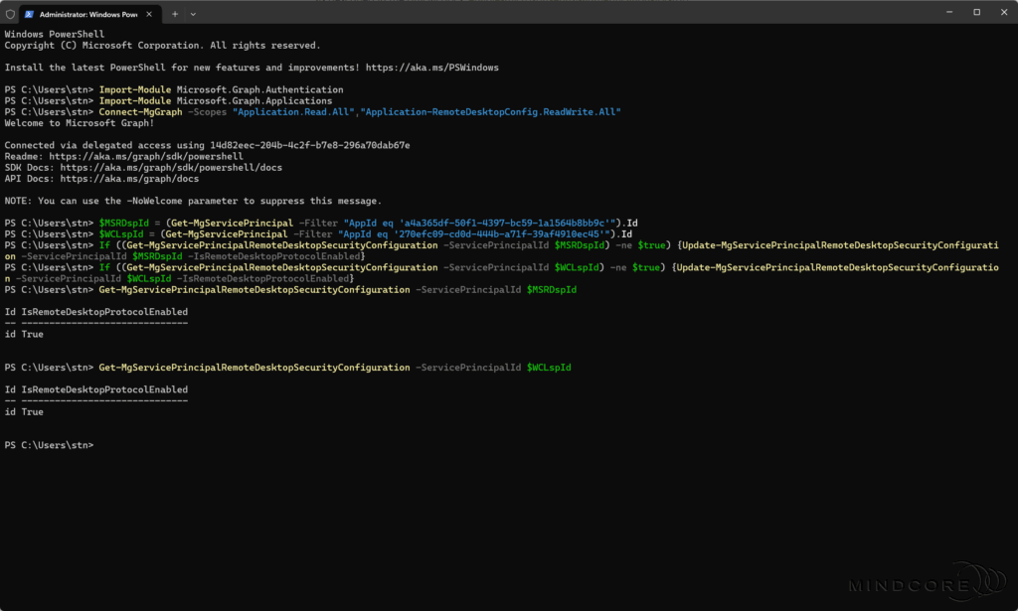Screen dimensions: 1018x611
Task: Click the $MSRDspId variable assignment
Action: (124, 223)
